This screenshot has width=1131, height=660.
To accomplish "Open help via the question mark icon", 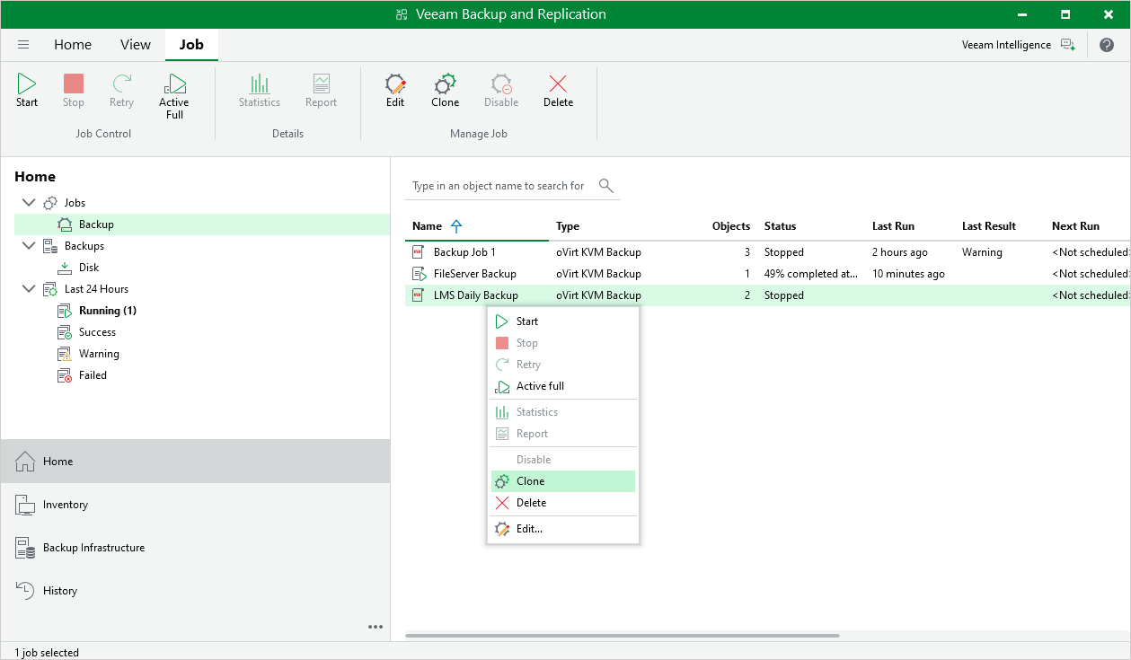I will click(x=1107, y=44).
